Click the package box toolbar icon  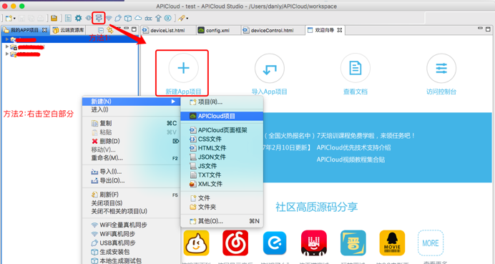click(128, 19)
